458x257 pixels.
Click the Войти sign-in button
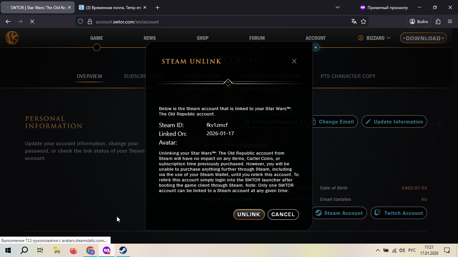419,21
